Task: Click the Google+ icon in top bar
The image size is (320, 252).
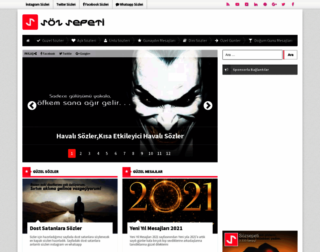Action: click(x=274, y=4)
